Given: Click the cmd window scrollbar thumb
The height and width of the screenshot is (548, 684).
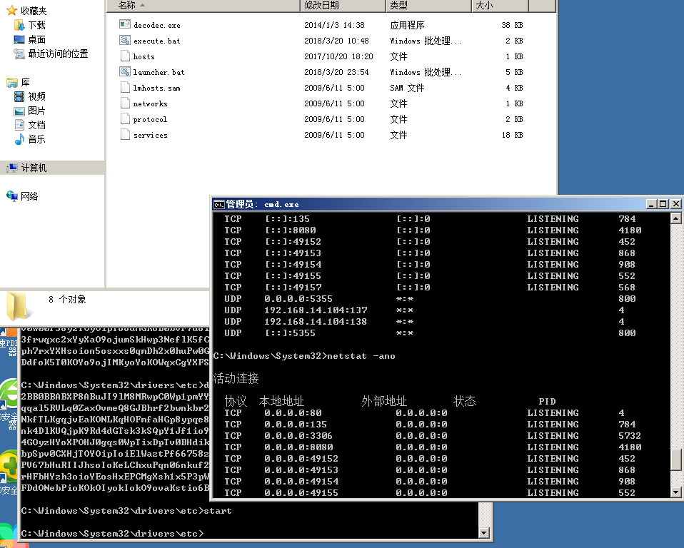Looking at the screenshot, I should click(676, 460).
